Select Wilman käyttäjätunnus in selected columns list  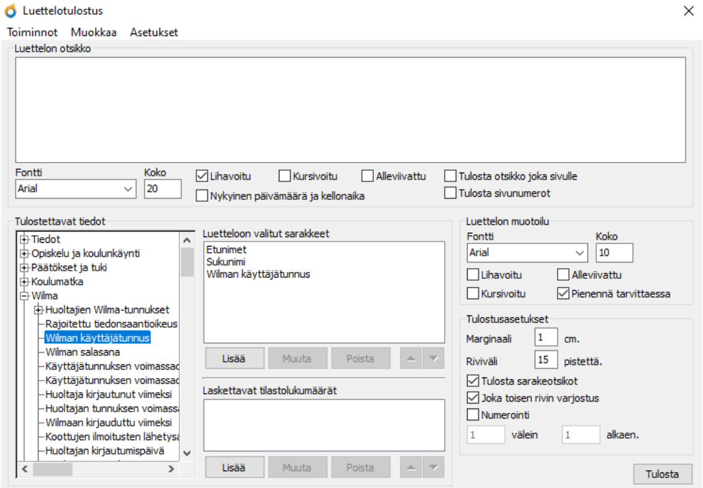[x=258, y=274]
